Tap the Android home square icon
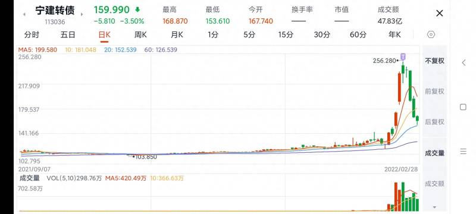This screenshot has width=476, height=214. point(463,107)
